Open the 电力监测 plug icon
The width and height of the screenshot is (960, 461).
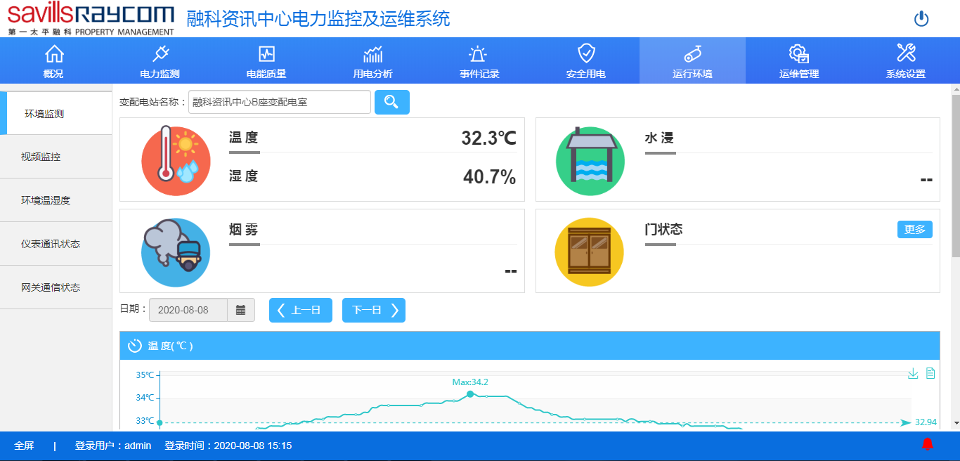(160, 53)
